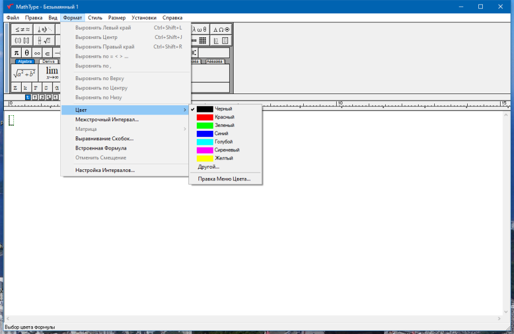Image resolution: width=514 pixels, height=334 pixels.
Task: Insert the element-of symbol
Action: [47, 53]
